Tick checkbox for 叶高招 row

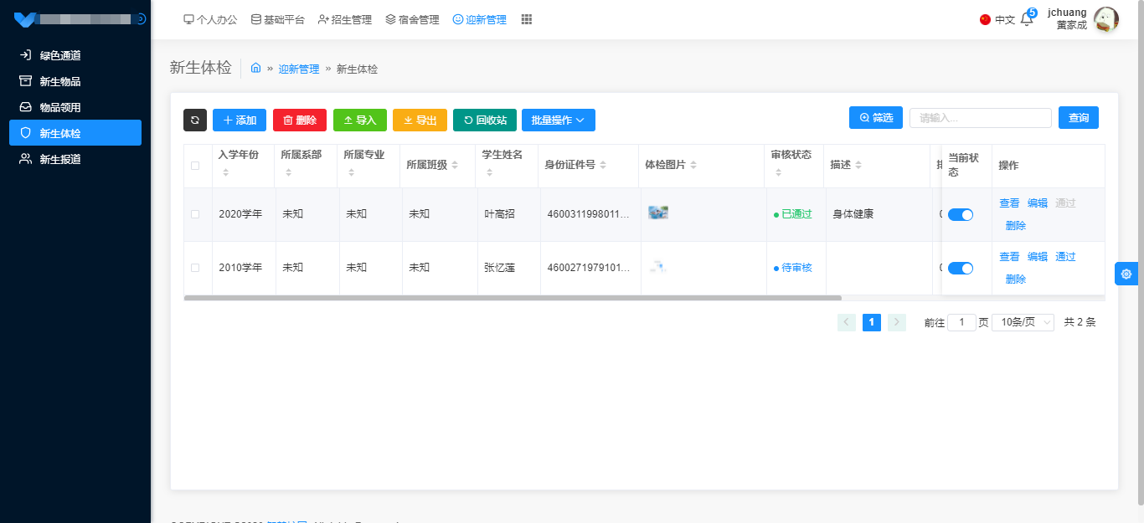195,214
